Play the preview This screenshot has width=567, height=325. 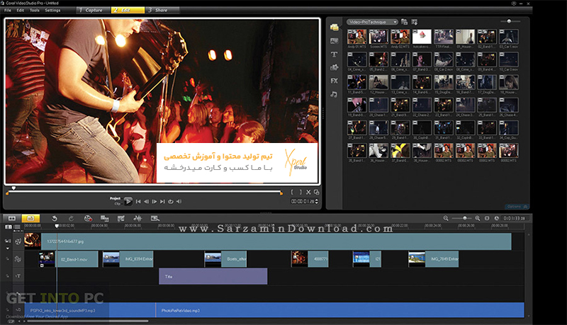[128, 202]
